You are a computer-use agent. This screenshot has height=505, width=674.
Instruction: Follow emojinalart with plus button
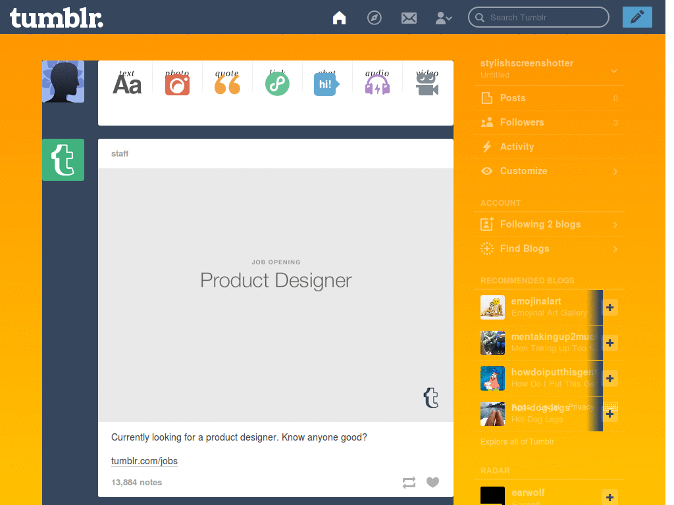pos(609,308)
